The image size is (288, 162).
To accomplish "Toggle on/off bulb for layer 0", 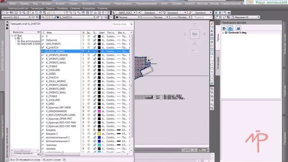I will [83, 36].
